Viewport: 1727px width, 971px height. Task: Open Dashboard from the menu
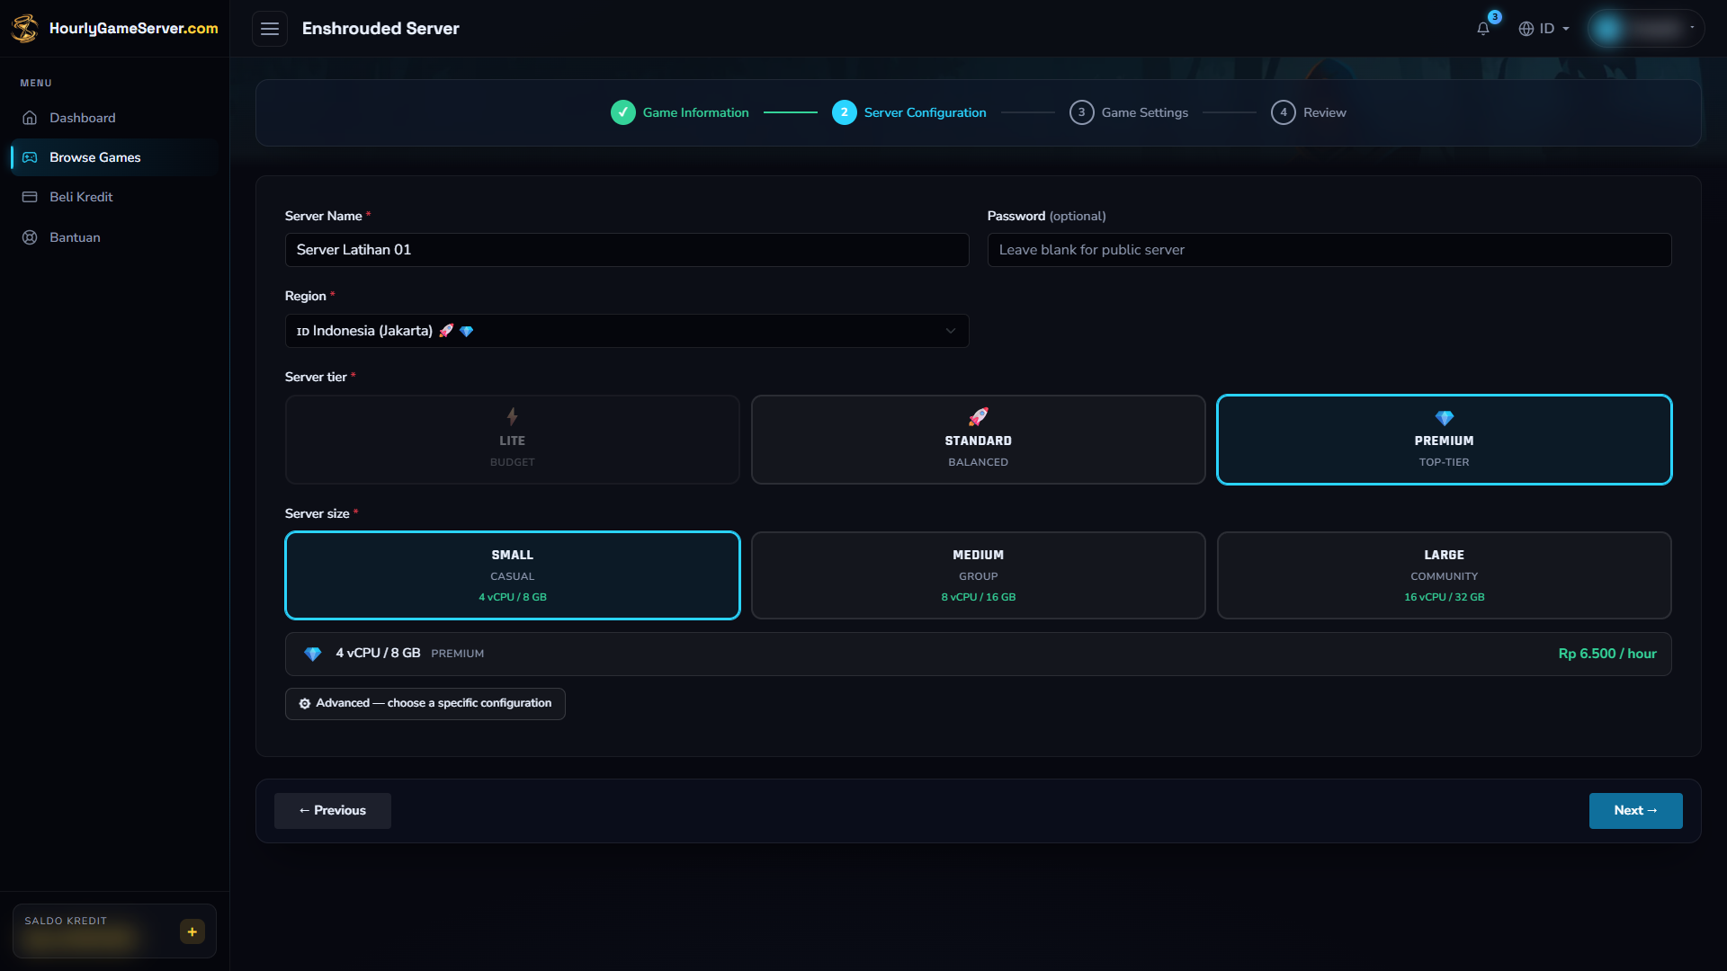pyautogui.click(x=114, y=118)
